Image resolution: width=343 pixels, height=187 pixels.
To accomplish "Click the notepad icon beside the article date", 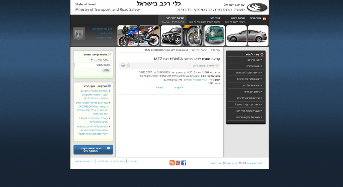I will tap(217, 65).
